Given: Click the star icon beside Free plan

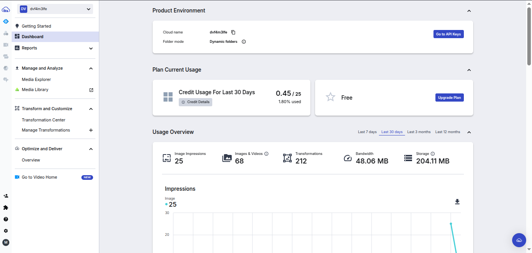Looking at the screenshot, I should coord(330,97).
